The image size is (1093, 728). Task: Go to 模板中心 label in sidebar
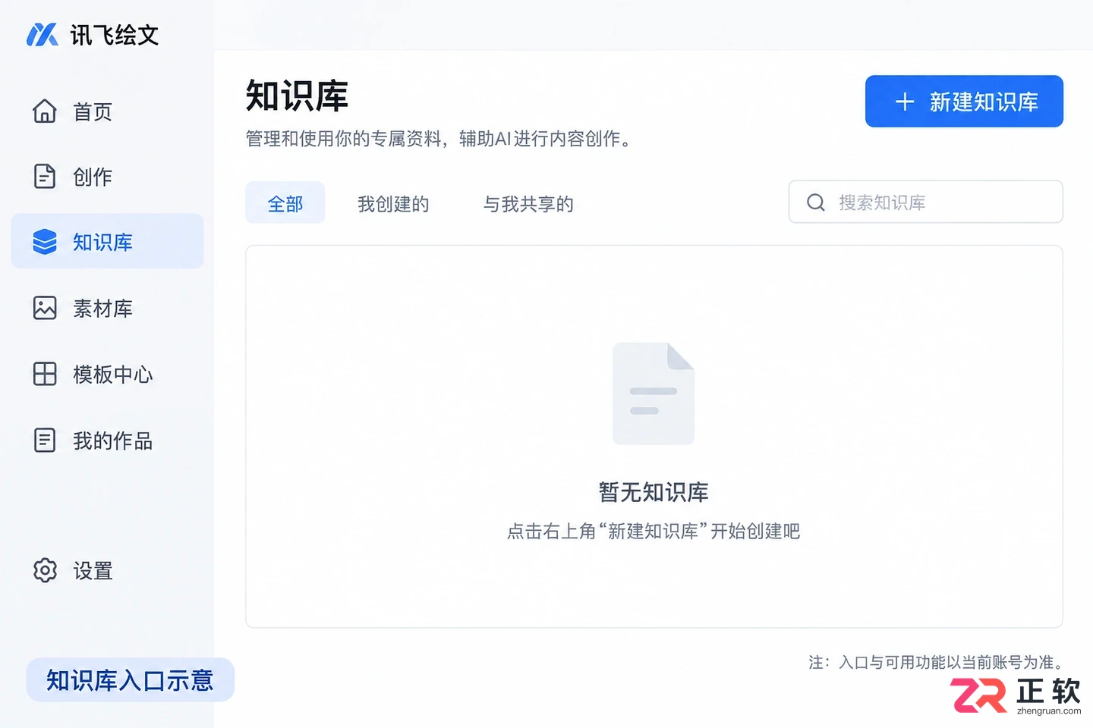(113, 375)
